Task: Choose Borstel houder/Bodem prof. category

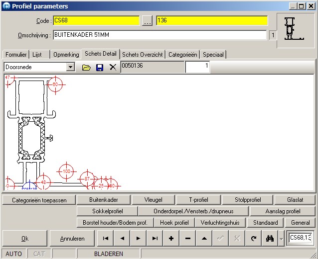Action: [x=115, y=223]
